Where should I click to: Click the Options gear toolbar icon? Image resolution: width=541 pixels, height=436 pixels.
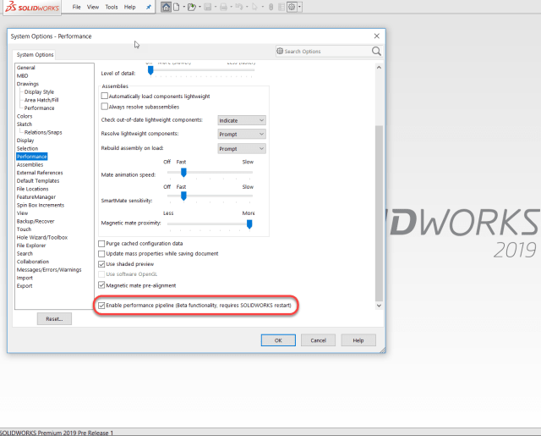(292, 7)
